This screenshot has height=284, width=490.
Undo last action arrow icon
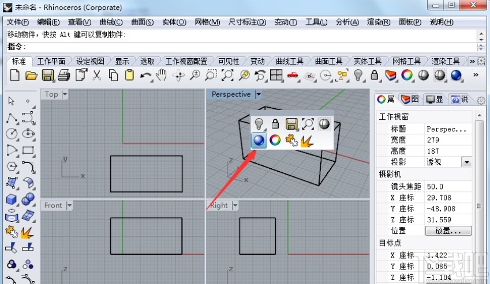(x=145, y=76)
